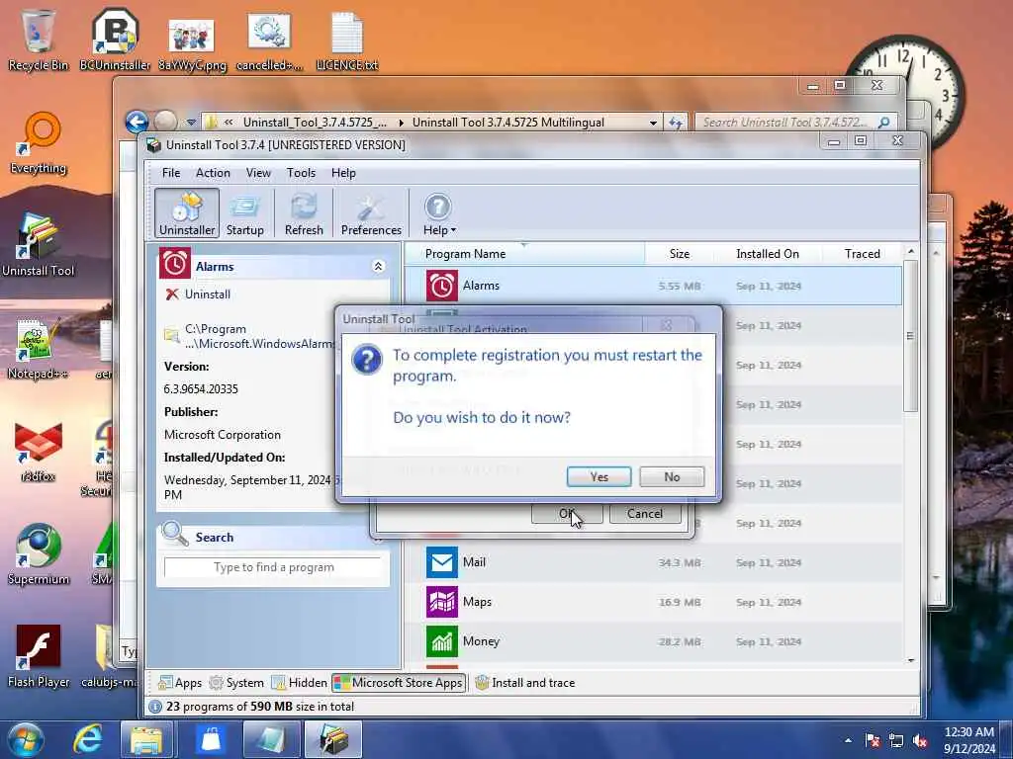Open the Startup toolbar view
Screen dimensions: 1013x759
(245, 213)
